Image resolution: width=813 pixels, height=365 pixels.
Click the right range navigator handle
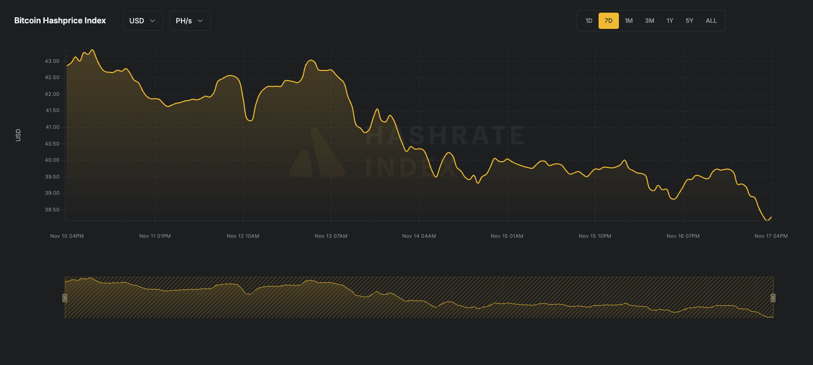773,298
